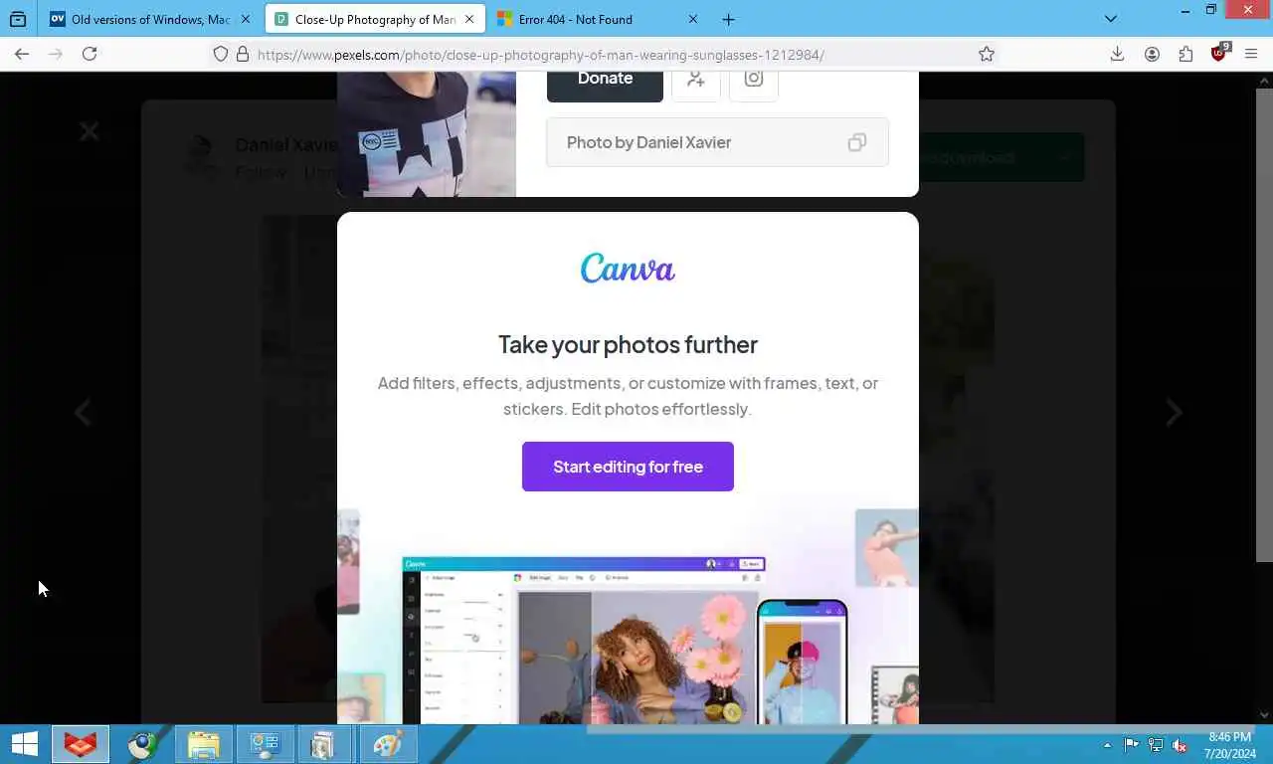Open the red app on the taskbar
The image size is (1273, 764).
click(x=81, y=744)
